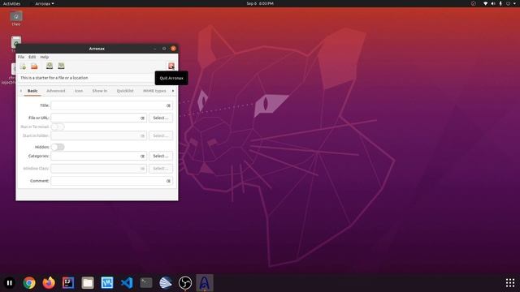This screenshot has width=520, height=292.
Task: Open the File menu
Action: coord(21,57)
